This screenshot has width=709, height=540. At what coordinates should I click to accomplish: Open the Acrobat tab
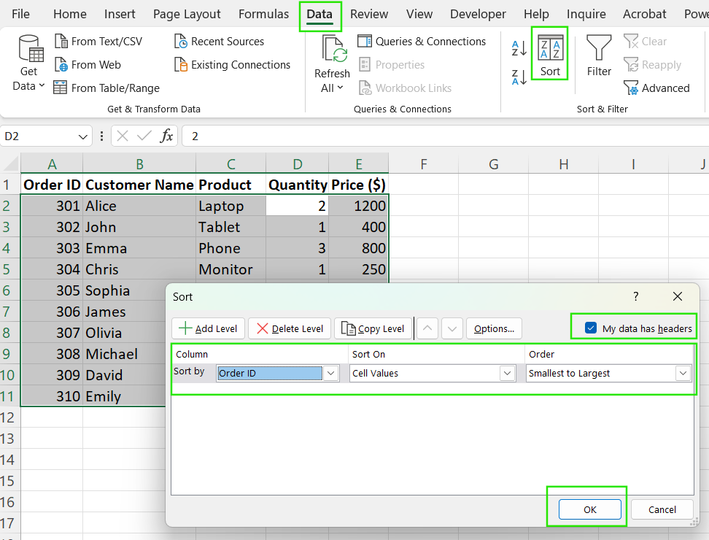[644, 14]
